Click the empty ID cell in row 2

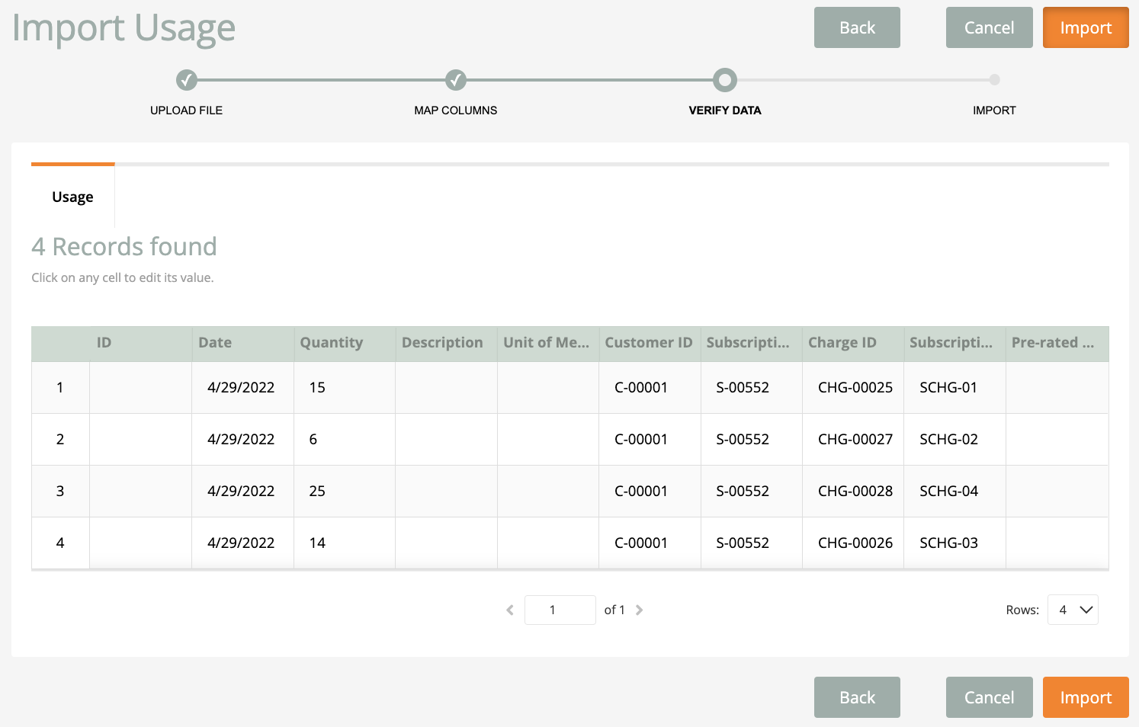(141, 439)
